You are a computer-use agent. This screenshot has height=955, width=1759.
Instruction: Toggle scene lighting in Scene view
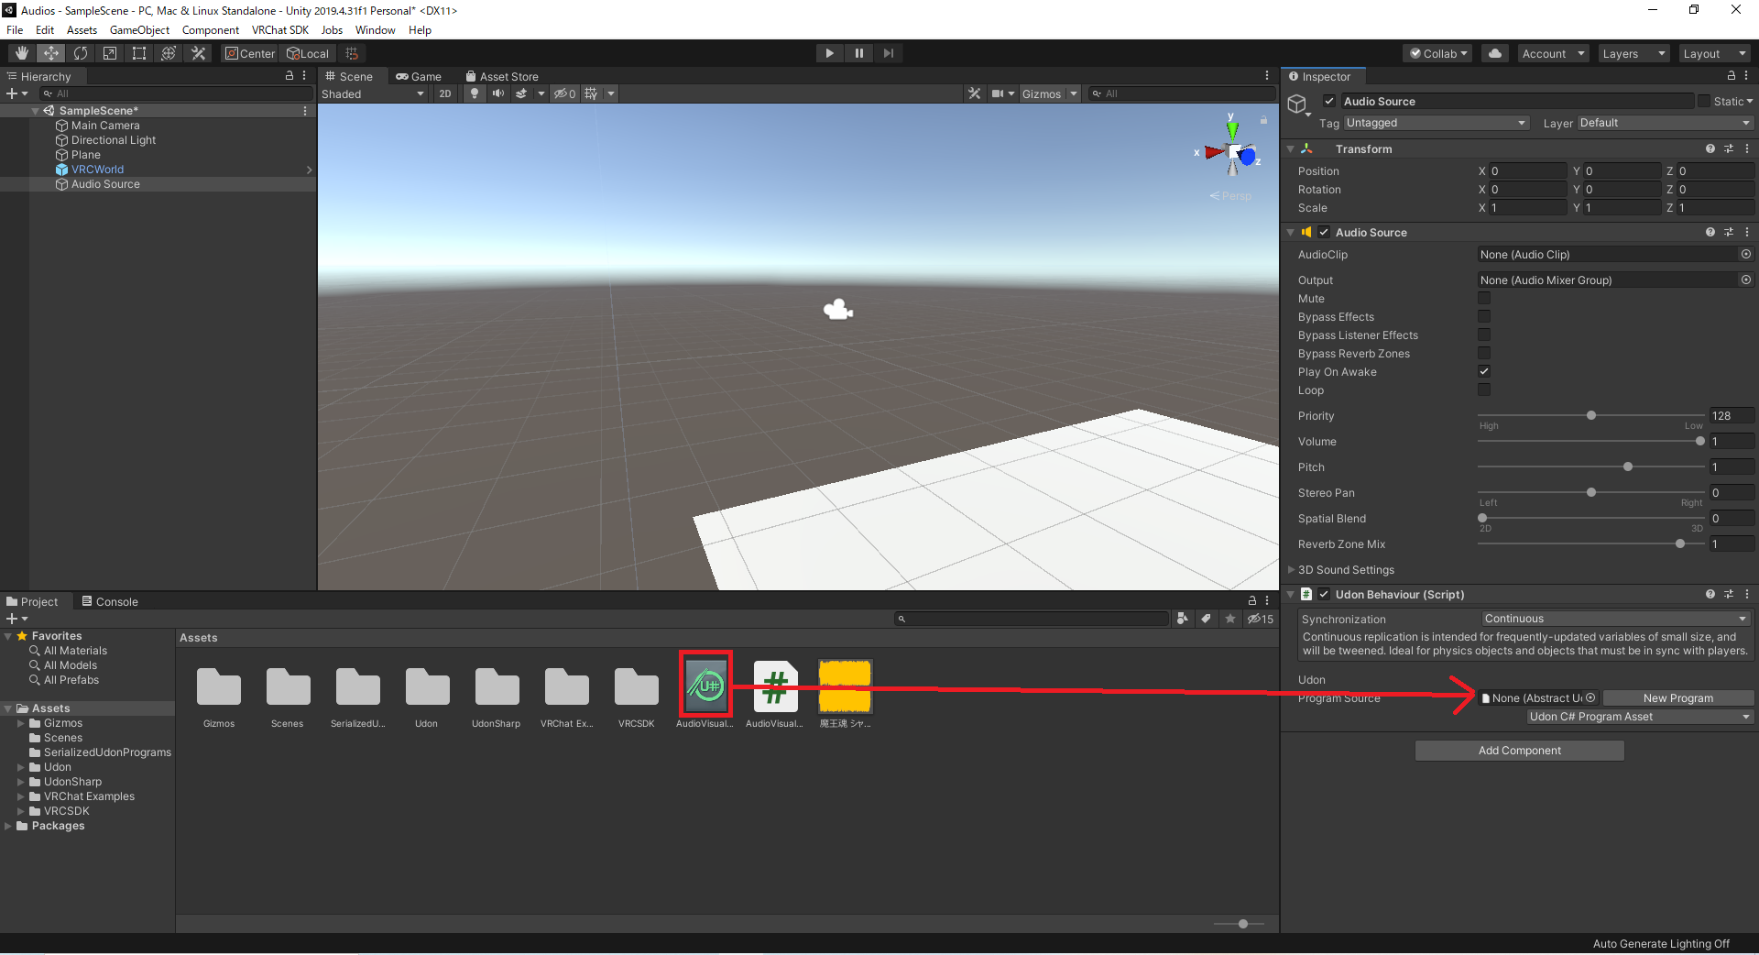[x=475, y=93]
